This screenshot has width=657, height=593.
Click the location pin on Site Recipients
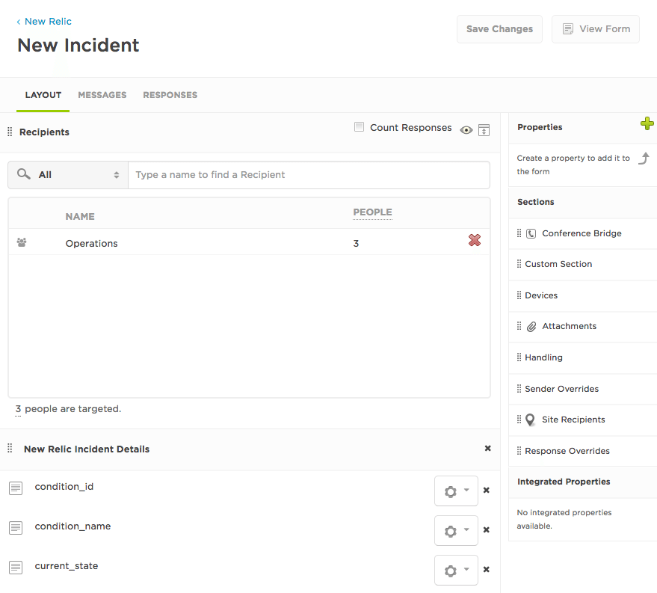[530, 420]
